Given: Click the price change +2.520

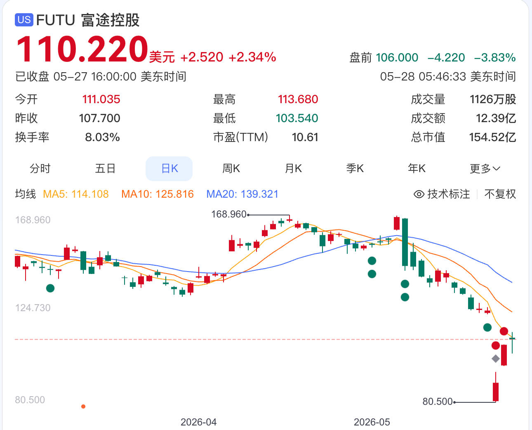Looking at the screenshot, I should [202, 57].
